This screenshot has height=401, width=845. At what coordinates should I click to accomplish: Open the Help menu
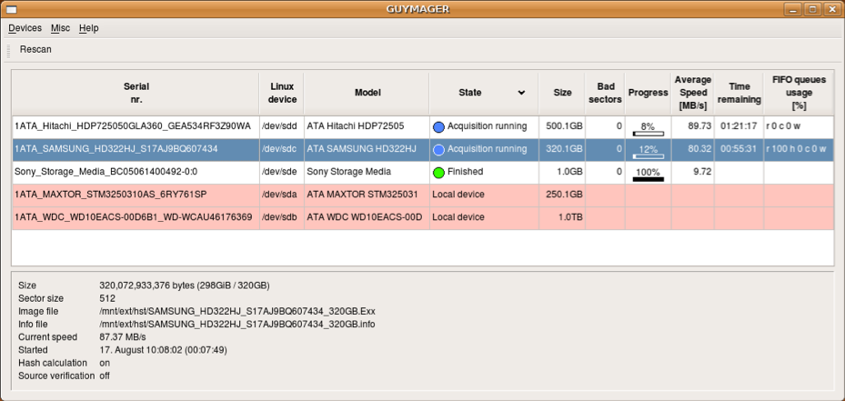point(88,28)
